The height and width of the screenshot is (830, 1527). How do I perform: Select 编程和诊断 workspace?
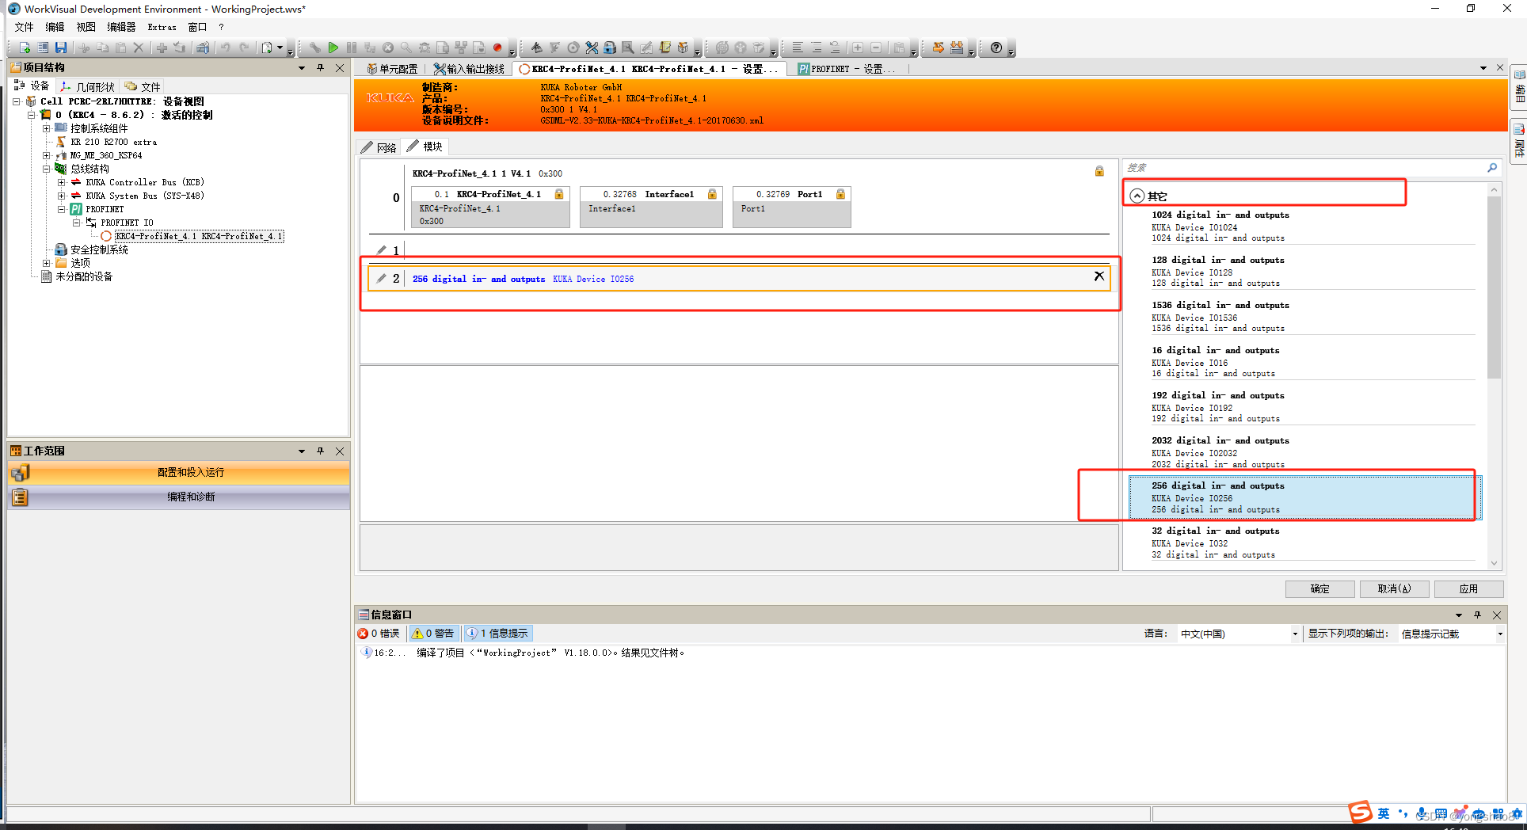coord(179,497)
